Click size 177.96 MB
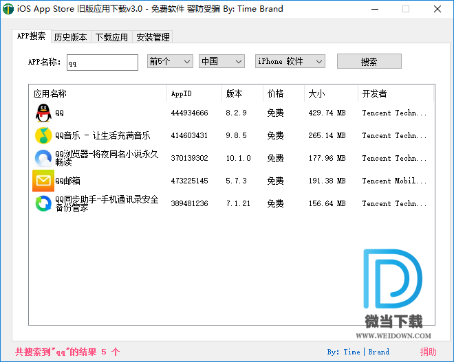This screenshot has height=362, width=454. click(x=327, y=158)
